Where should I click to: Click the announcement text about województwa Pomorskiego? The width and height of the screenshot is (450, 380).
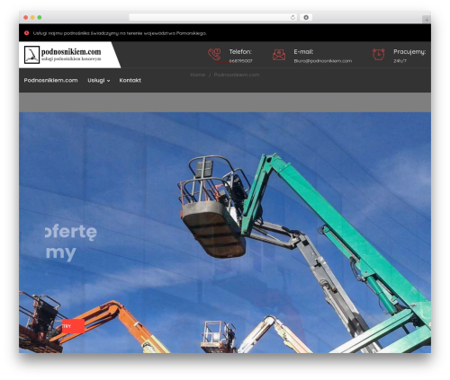[120, 33]
